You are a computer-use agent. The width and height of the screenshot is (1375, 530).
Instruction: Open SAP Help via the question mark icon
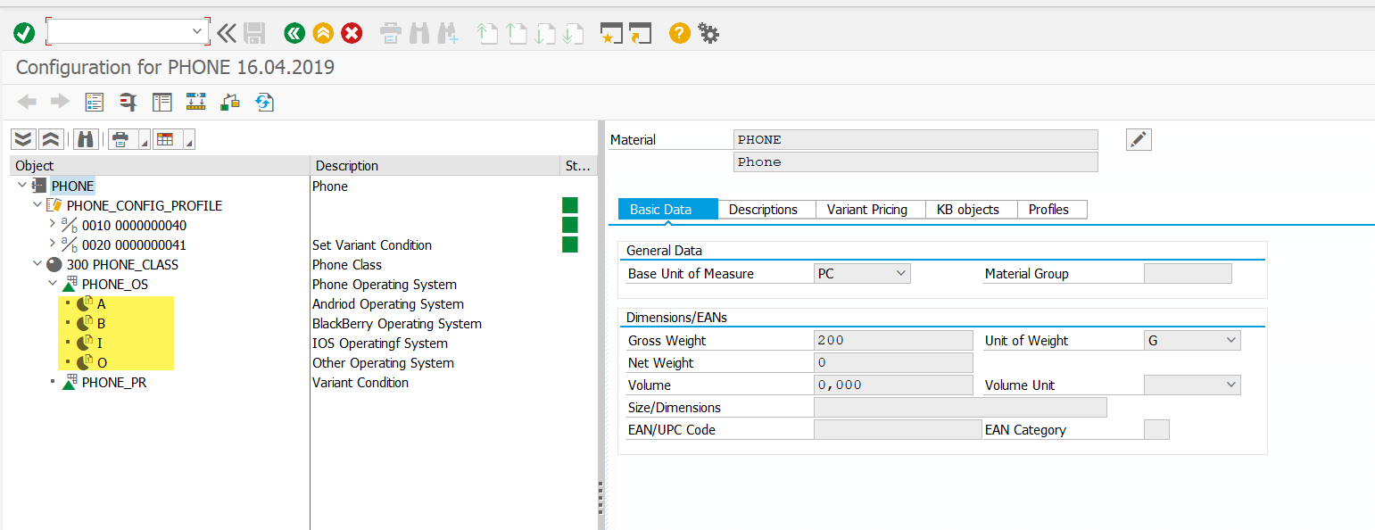pos(679,32)
